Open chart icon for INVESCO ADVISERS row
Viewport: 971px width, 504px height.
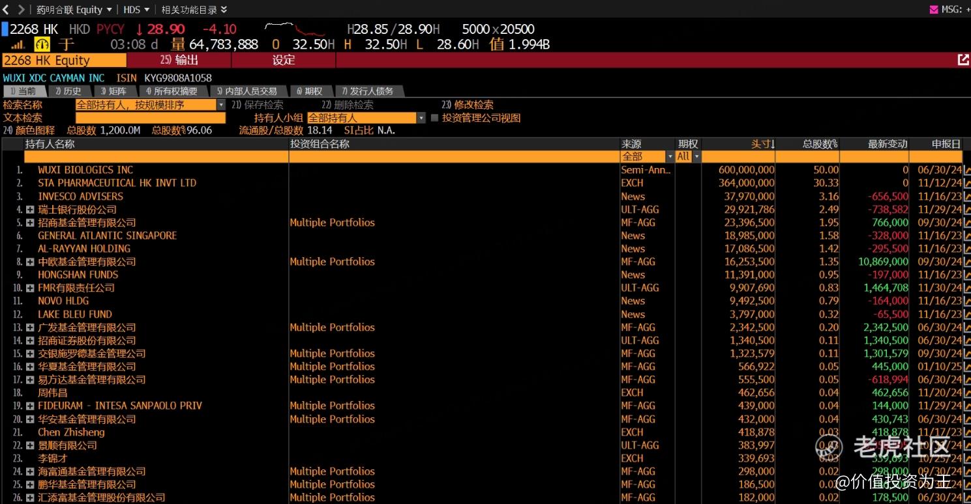967,197
